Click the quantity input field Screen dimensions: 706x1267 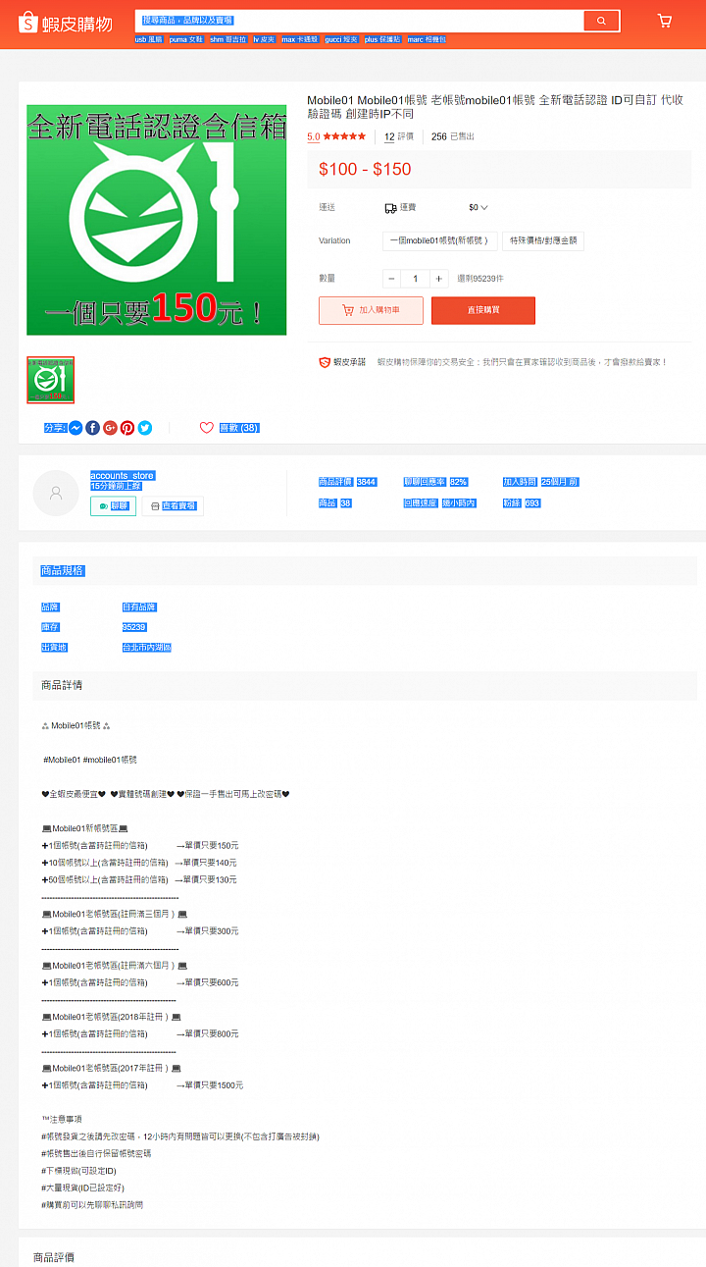[x=416, y=279]
